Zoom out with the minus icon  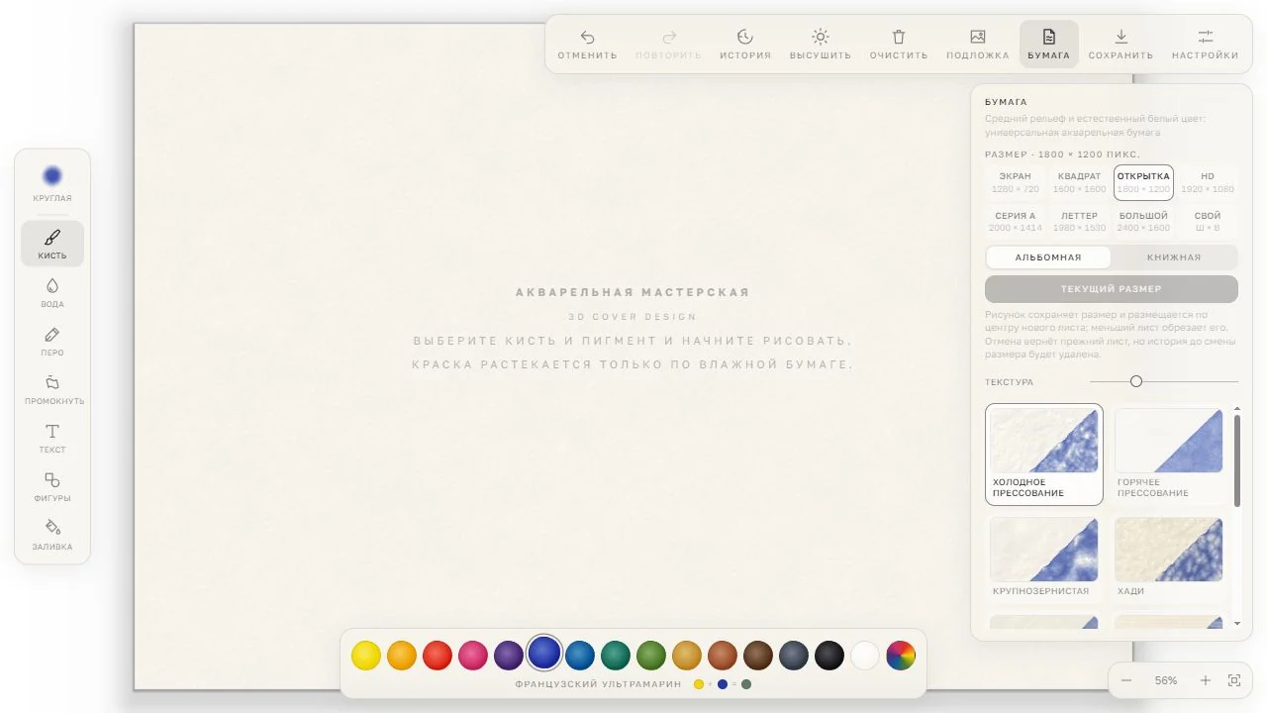click(1126, 680)
